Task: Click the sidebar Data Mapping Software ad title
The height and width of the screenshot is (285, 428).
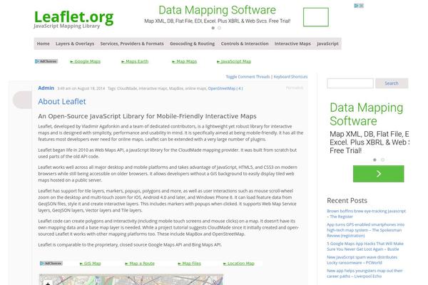Action: (x=367, y=114)
